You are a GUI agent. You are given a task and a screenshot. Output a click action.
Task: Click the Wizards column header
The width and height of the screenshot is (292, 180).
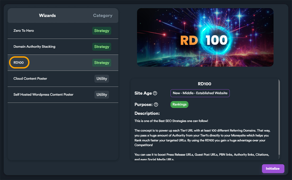(x=47, y=15)
